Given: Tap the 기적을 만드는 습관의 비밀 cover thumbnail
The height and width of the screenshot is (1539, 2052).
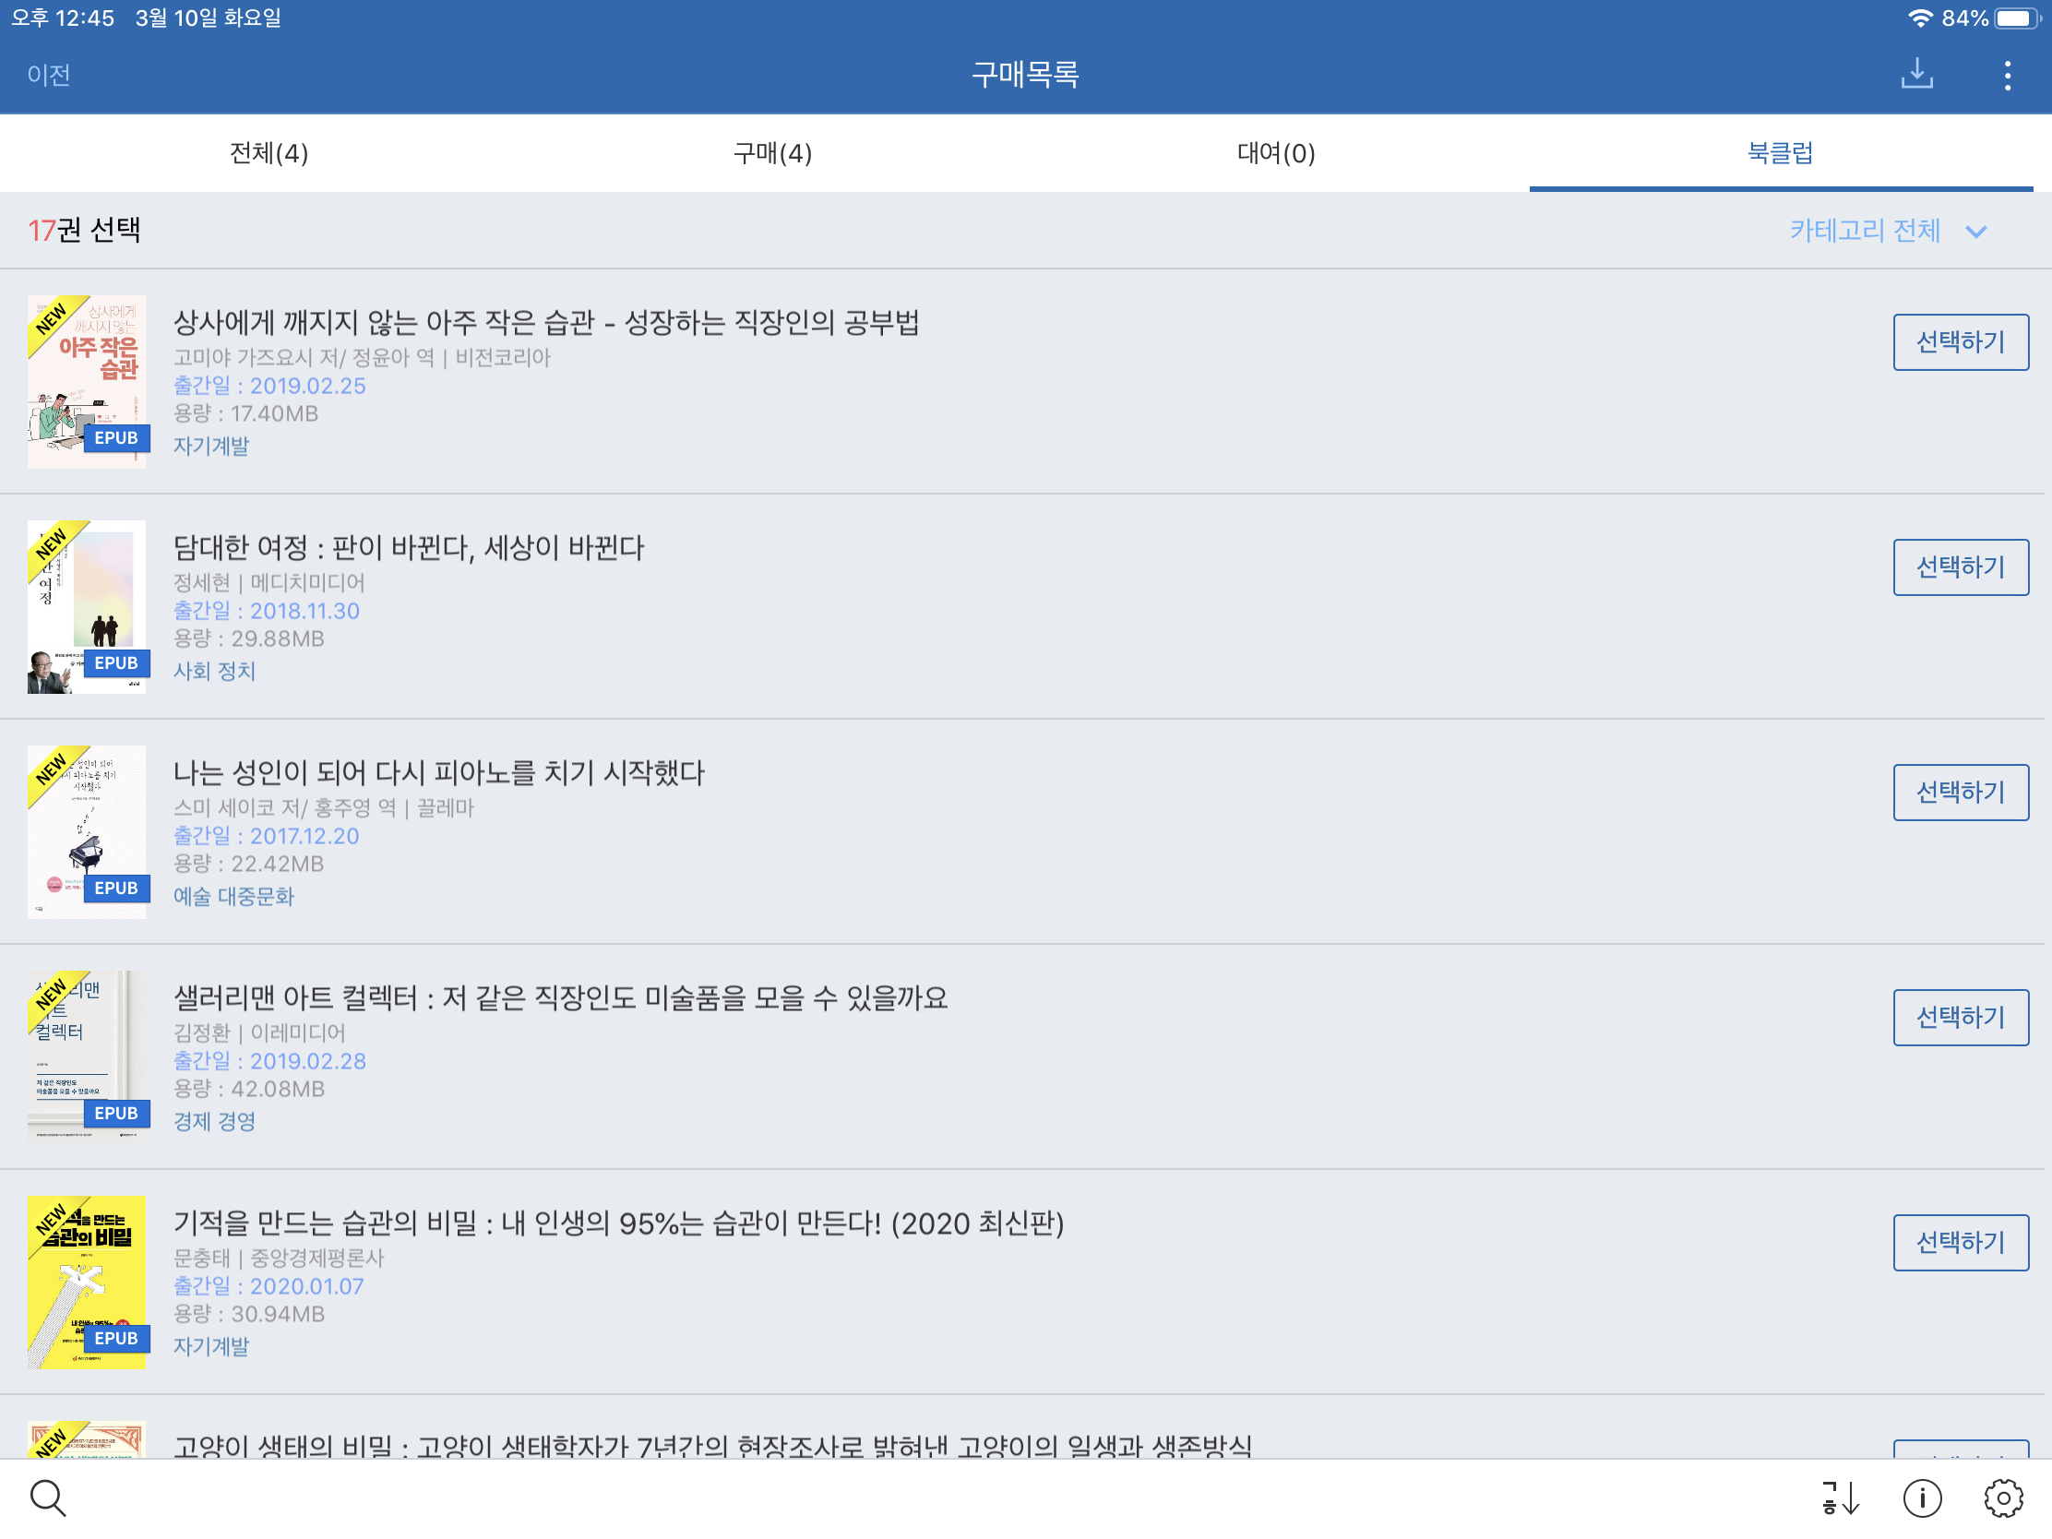Looking at the screenshot, I should [x=88, y=1282].
